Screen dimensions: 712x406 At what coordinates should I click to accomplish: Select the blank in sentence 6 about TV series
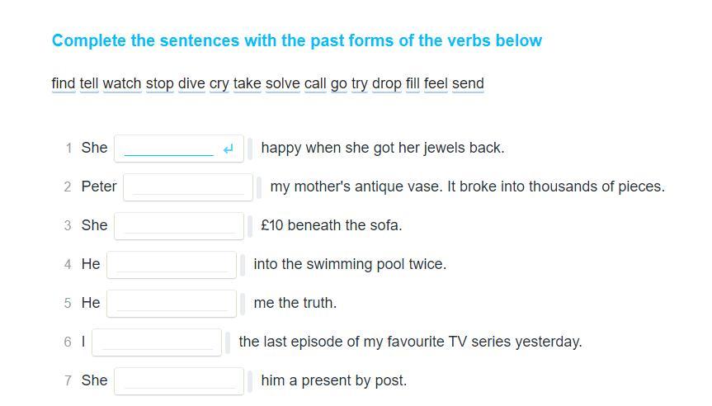coord(157,342)
